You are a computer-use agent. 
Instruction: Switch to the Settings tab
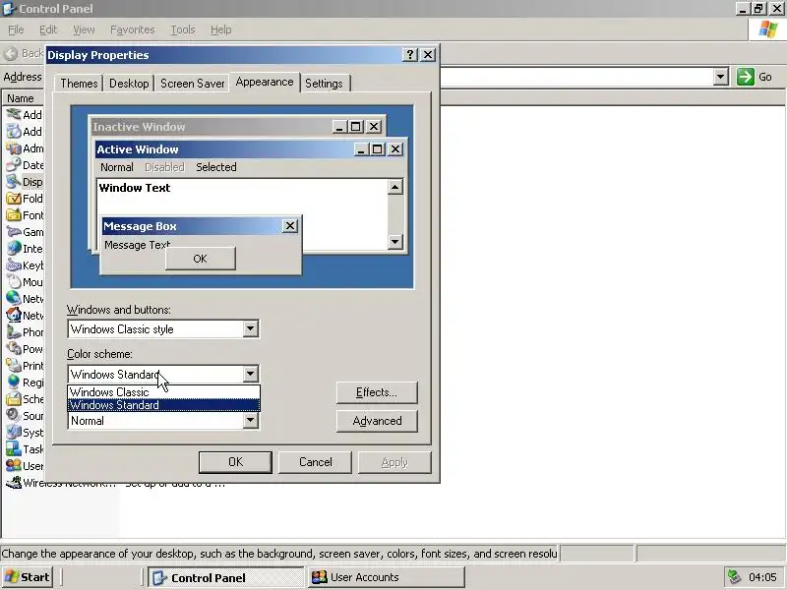click(x=325, y=84)
